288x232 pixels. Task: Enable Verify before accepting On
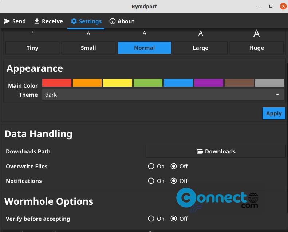[x=151, y=219]
